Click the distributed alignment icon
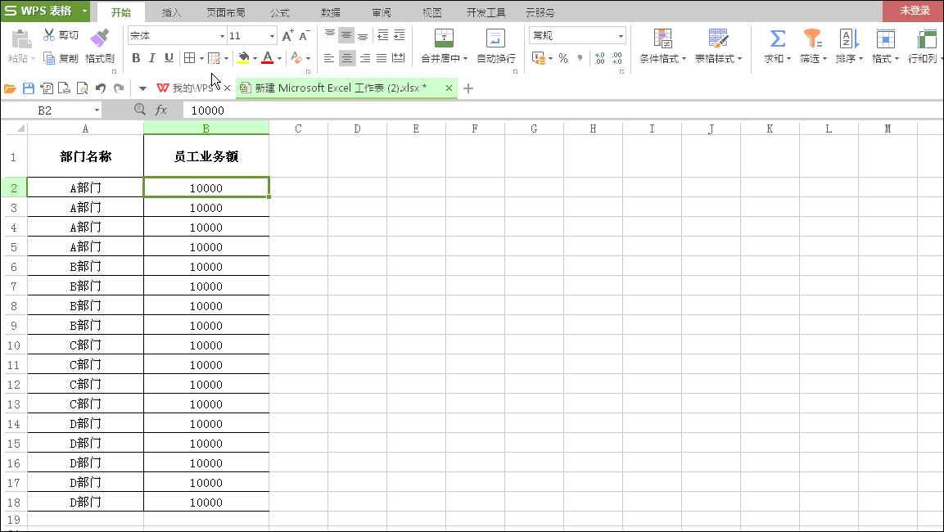 (399, 58)
